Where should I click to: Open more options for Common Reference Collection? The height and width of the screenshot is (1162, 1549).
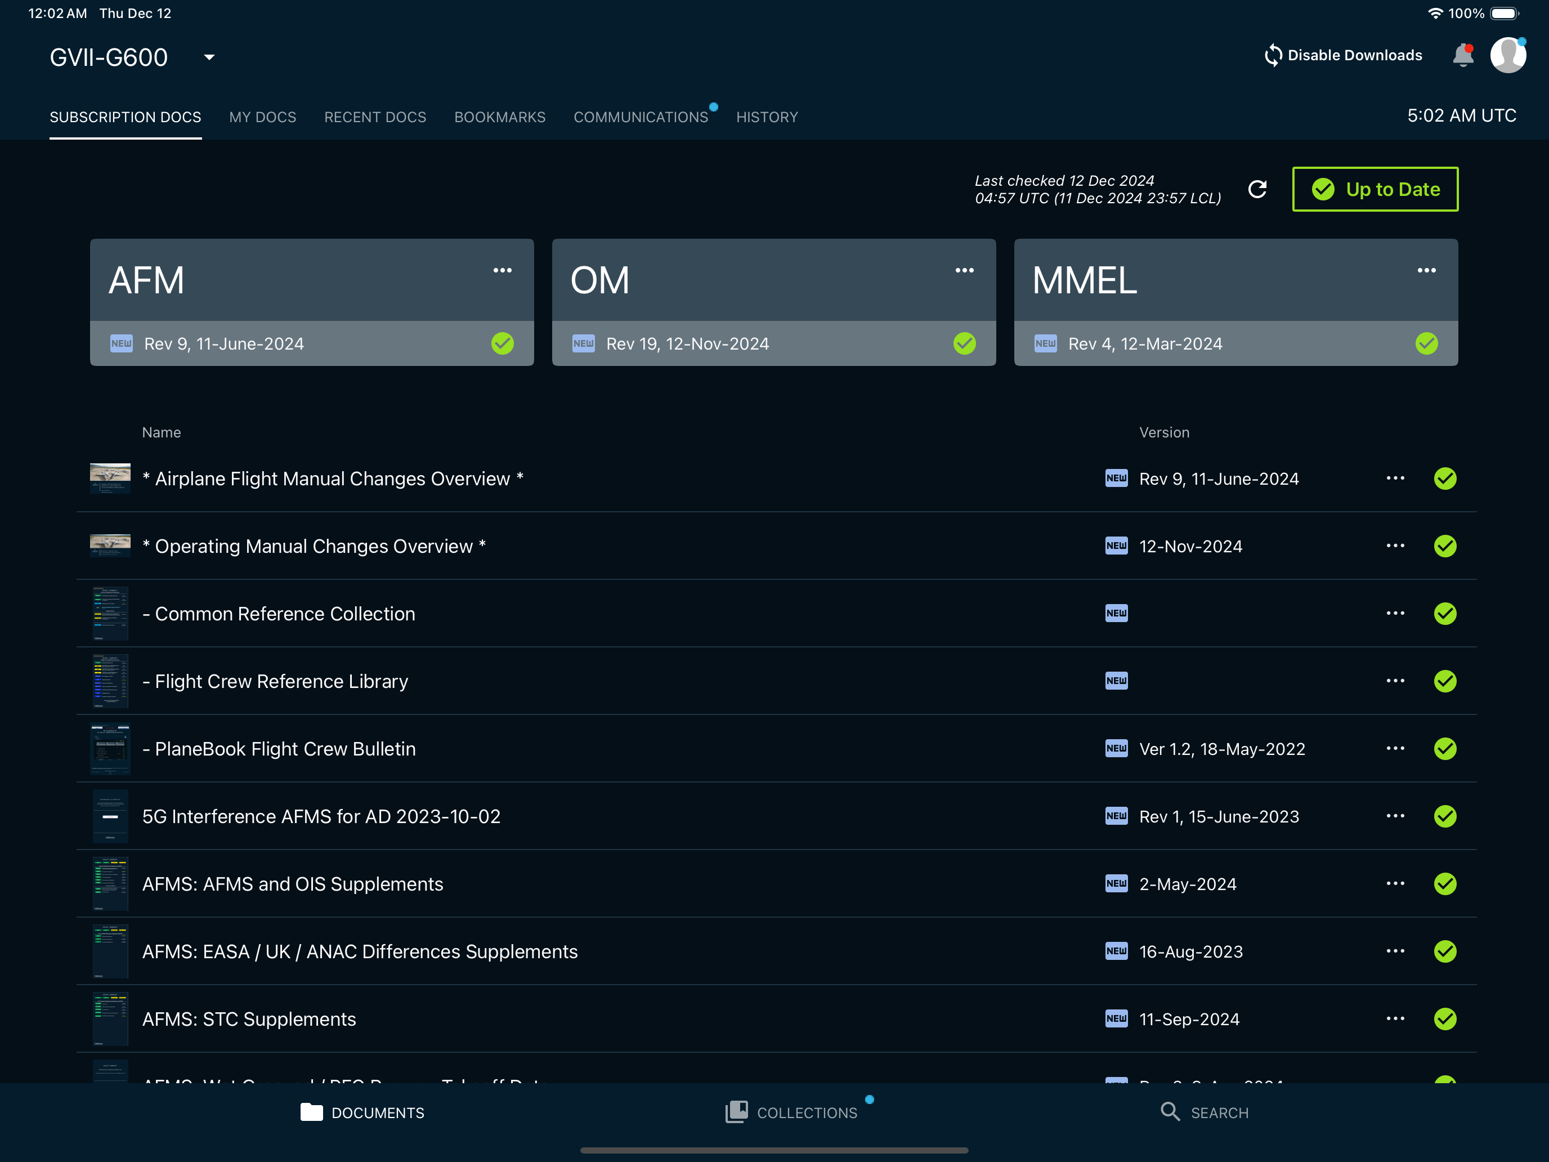[x=1396, y=614]
